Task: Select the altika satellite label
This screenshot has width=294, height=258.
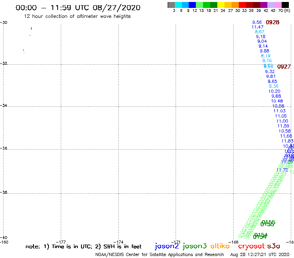Action: (220, 246)
